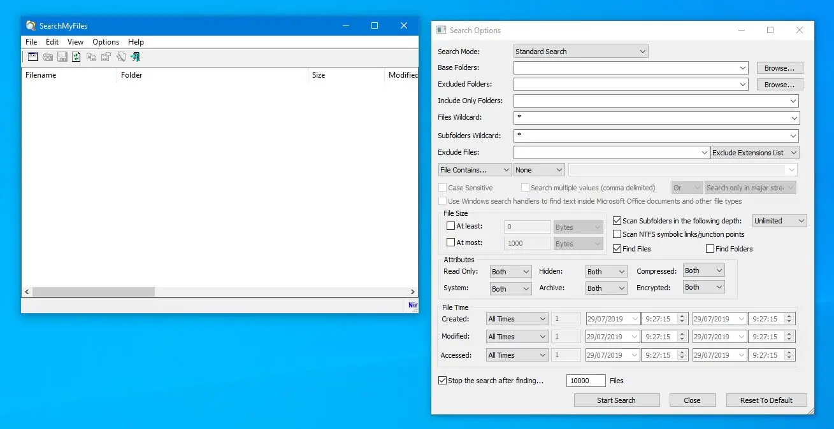Open the Help menu
Viewport: 834px width, 429px height.
136,42
